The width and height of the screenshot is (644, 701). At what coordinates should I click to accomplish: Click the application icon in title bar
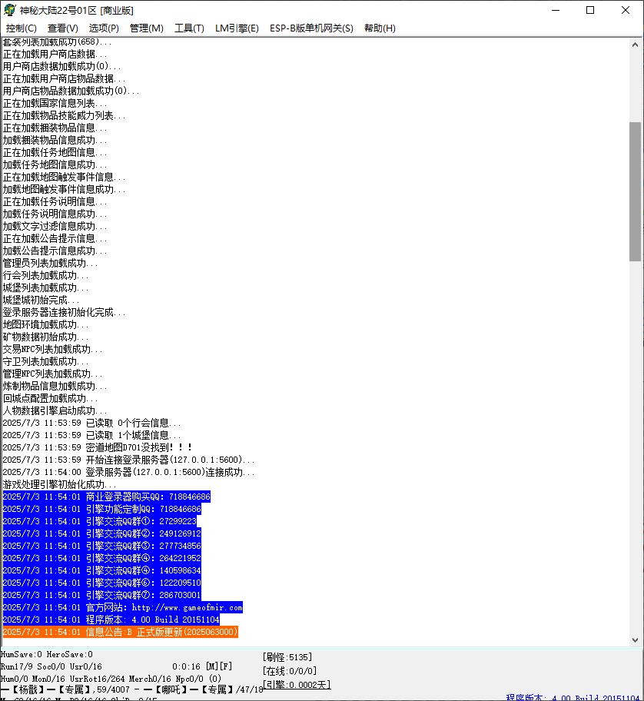[9, 10]
